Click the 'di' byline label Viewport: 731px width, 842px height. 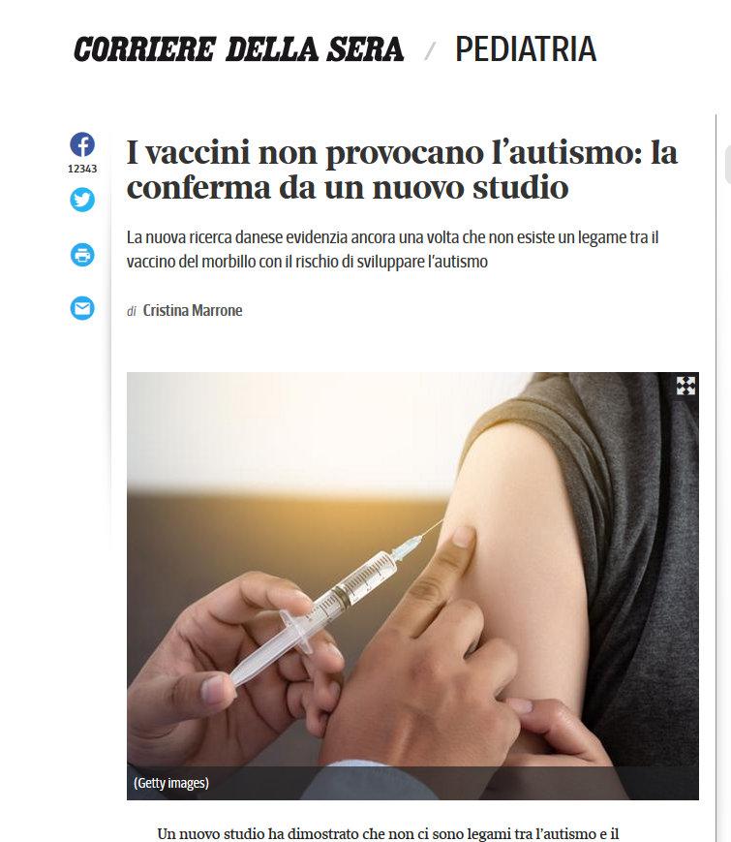pyautogui.click(x=132, y=311)
